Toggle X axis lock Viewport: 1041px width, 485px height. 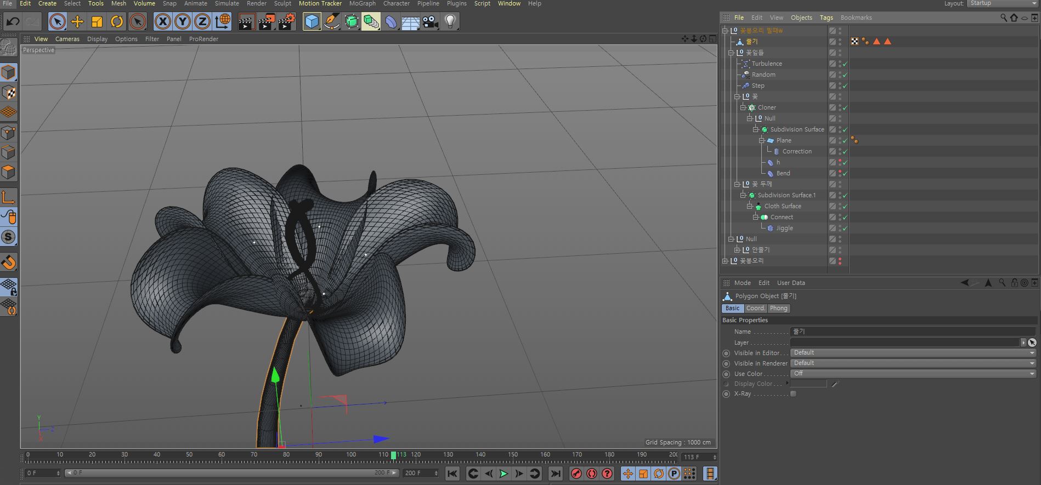click(x=162, y=22)
